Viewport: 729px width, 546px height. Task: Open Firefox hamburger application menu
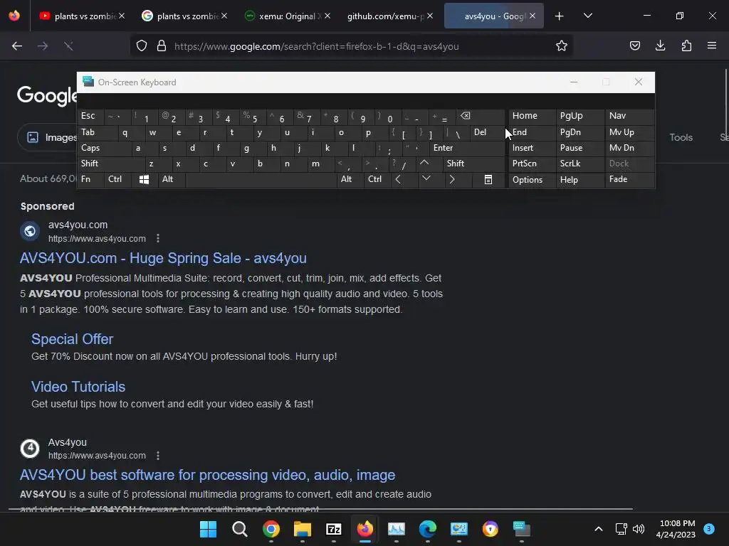712,46
